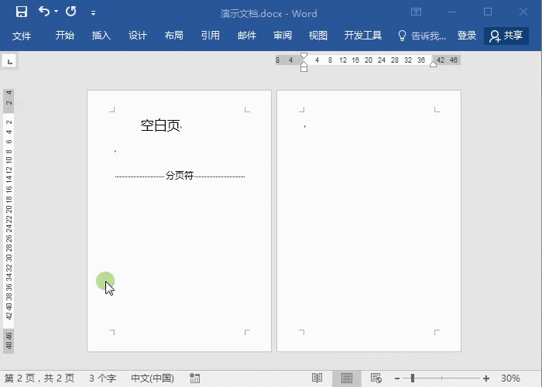
Task: Click the 空白页 heading text
Action: click(160, 125)
